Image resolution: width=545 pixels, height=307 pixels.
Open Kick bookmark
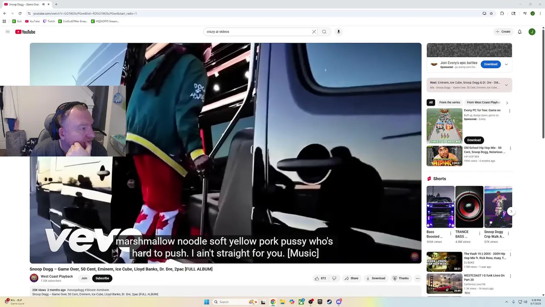click(17, 21)
